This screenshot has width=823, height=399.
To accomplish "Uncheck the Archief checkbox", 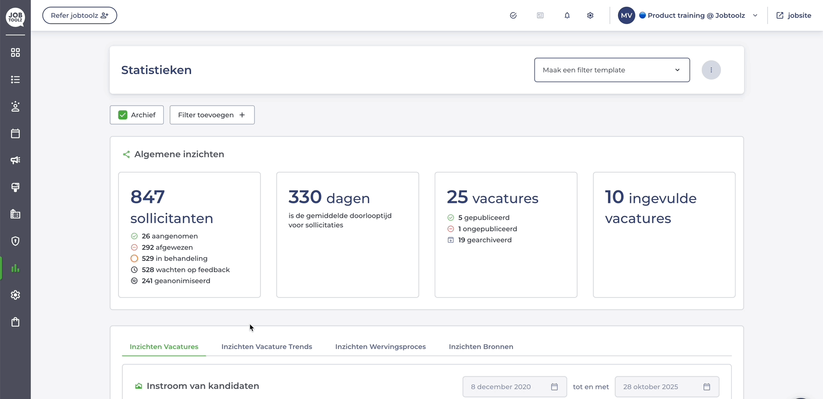I will [123, 115].
